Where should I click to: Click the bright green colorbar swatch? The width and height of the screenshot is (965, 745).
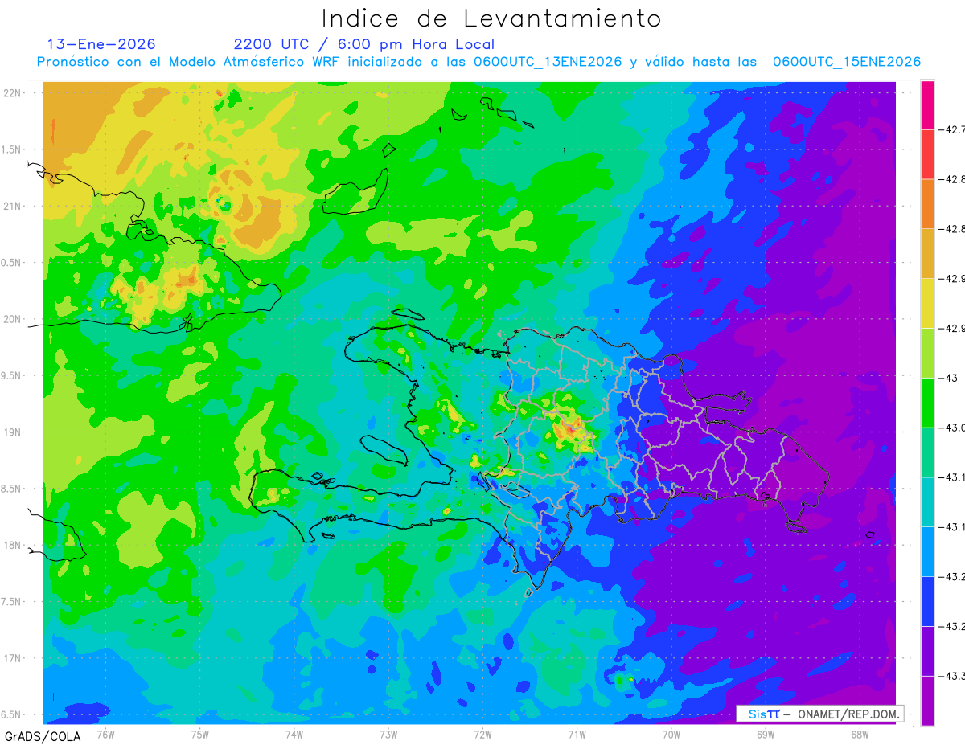[x=927, y=403]
